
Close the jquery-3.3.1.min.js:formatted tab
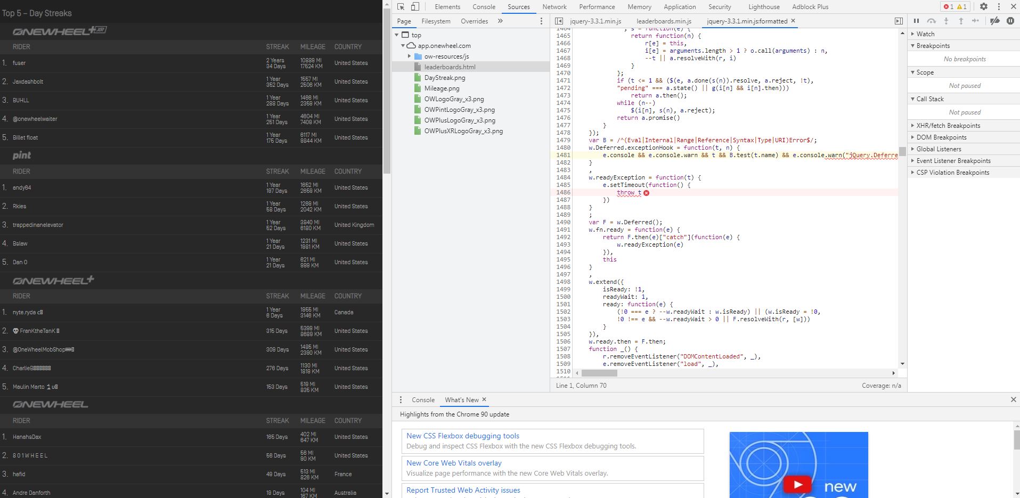[793, 21]
